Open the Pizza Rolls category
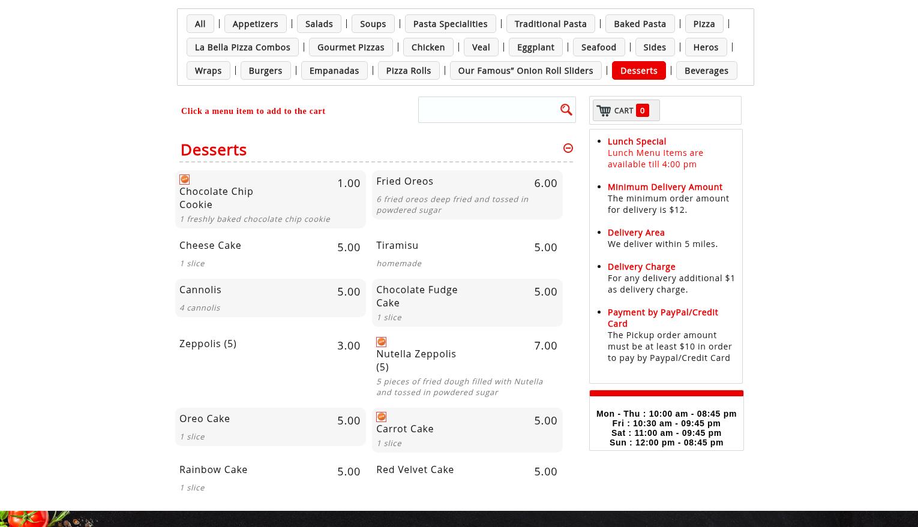 point(408,71)
